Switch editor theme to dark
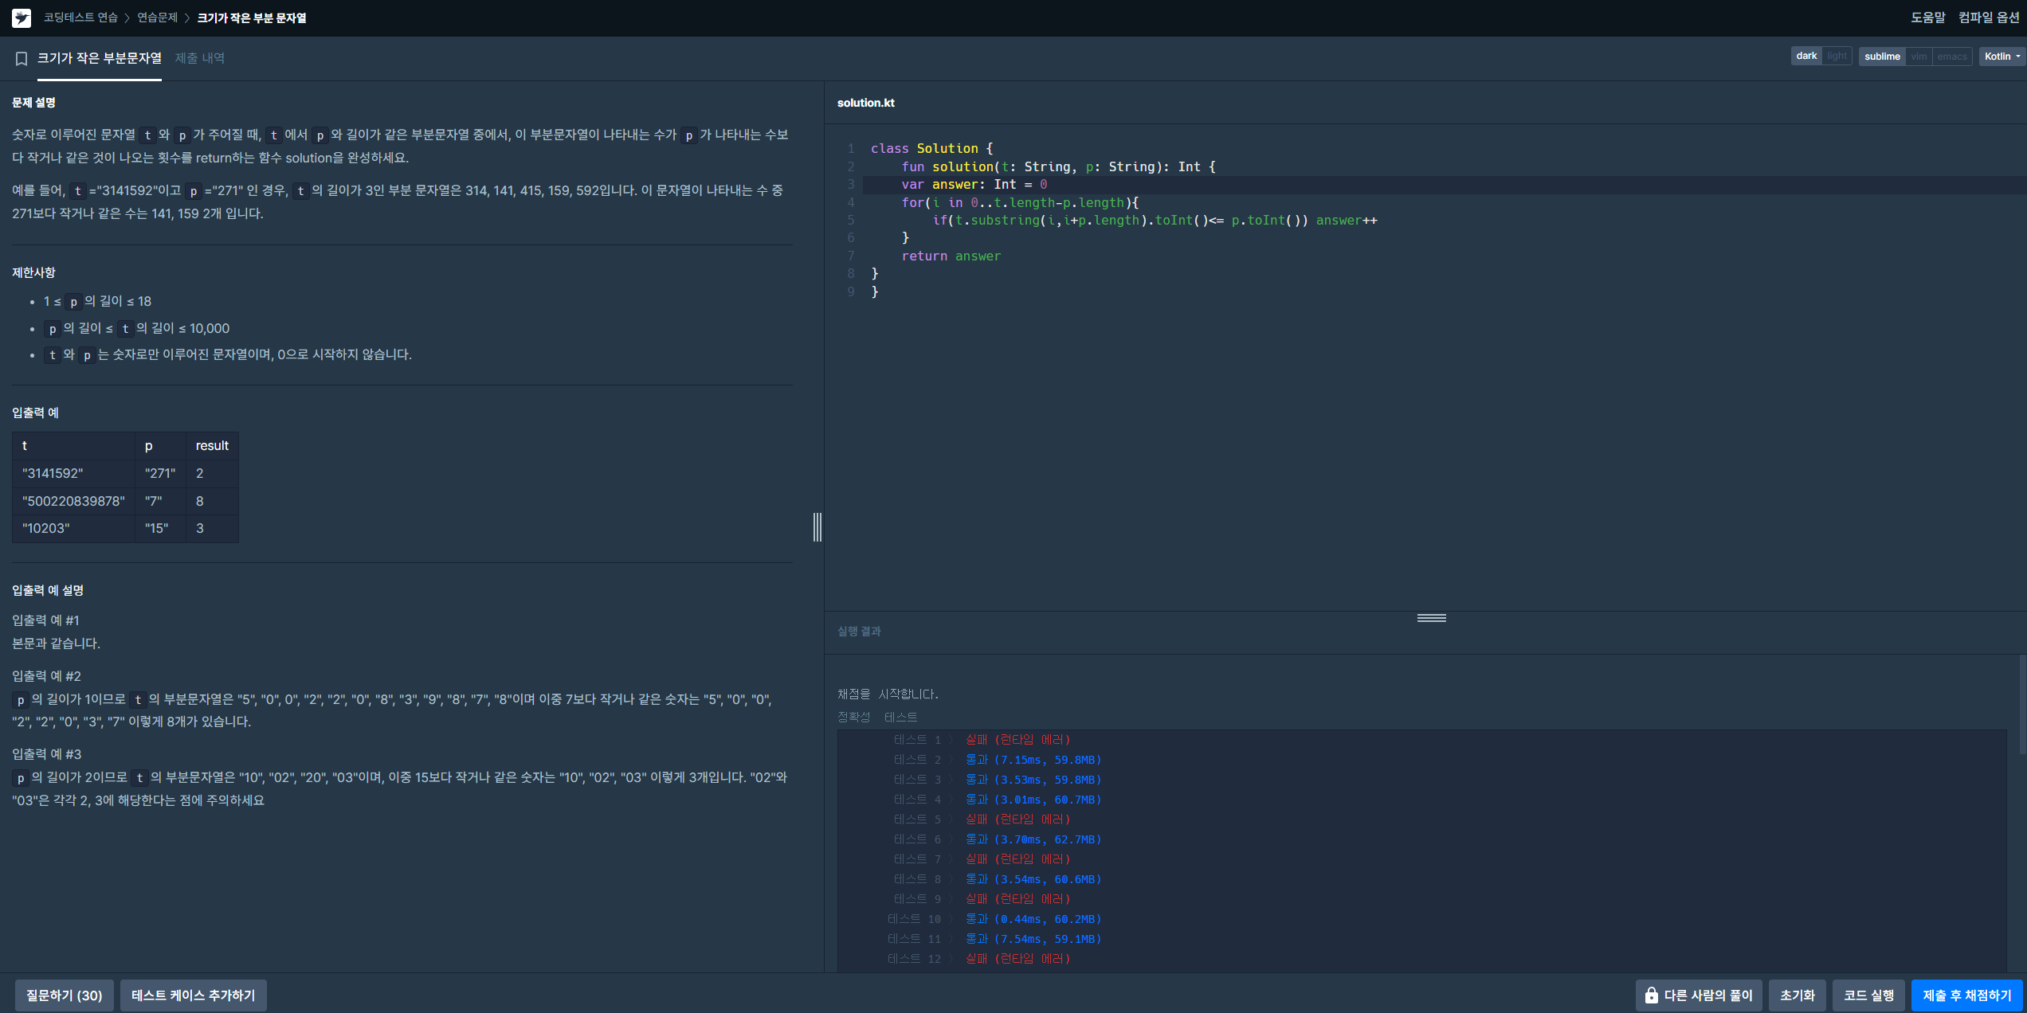Screen dimensions: 2027x1013 (1806, 56)
